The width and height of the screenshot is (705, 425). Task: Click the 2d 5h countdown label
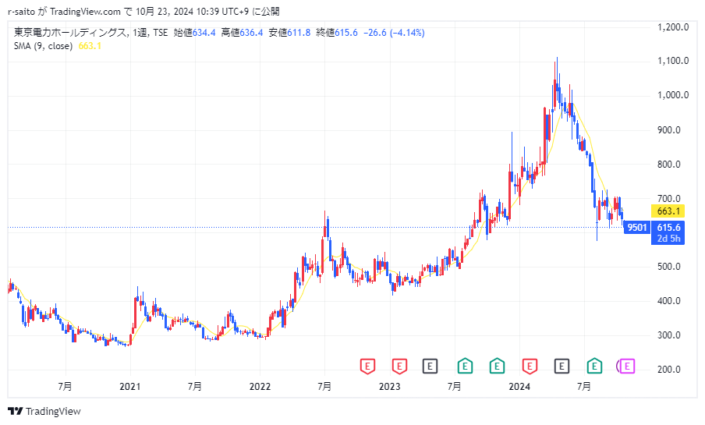coord(668,239)
